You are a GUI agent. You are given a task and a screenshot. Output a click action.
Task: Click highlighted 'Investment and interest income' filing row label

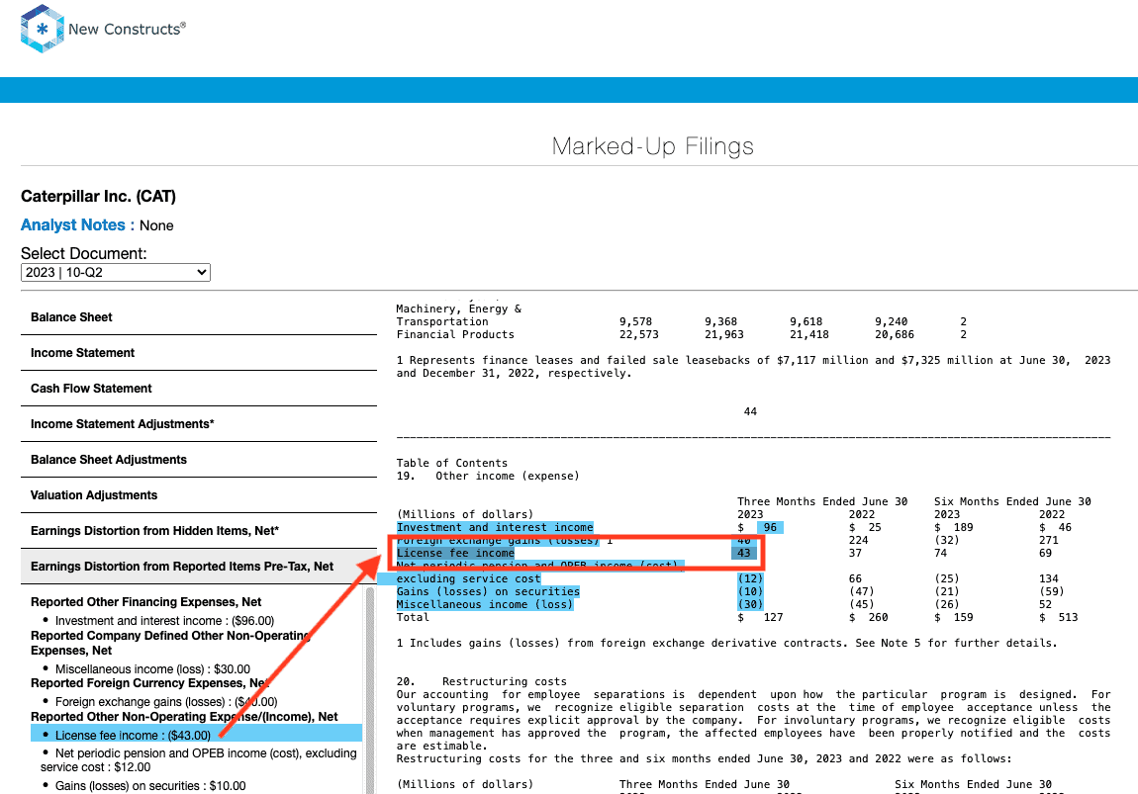(x=495, y=528)
